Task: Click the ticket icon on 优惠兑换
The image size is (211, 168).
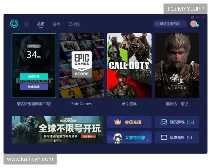Action: tap(164, 138)
